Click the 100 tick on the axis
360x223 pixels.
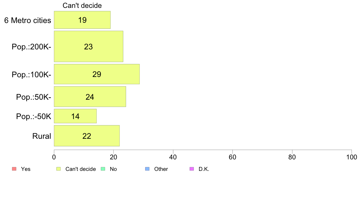pos(352,157)
